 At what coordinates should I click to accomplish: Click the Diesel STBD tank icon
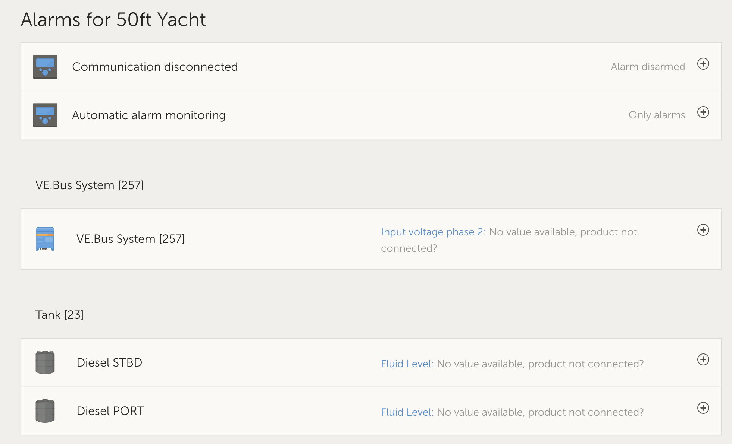pyautogui.click(x=45, y=362)
